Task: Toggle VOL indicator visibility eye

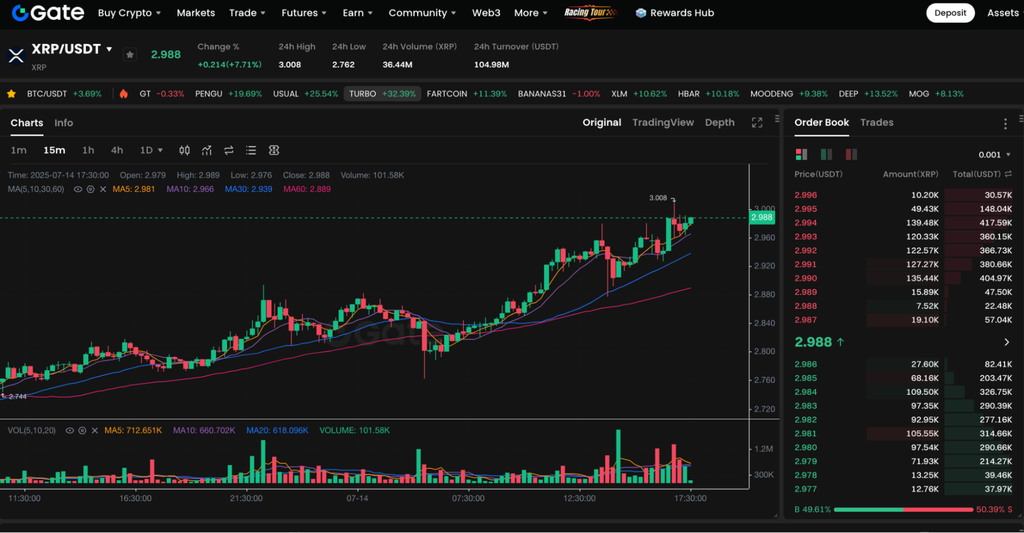Action: [70, 431]
